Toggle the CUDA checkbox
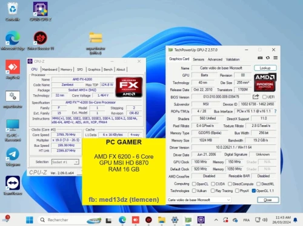 pos(213,184)
